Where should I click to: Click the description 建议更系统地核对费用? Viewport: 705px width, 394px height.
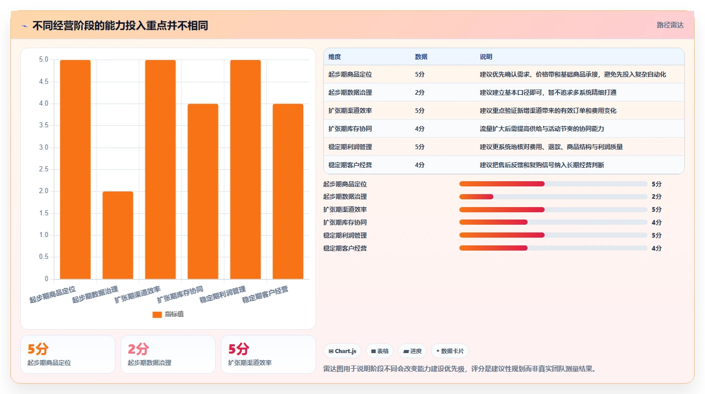point(551,147)
